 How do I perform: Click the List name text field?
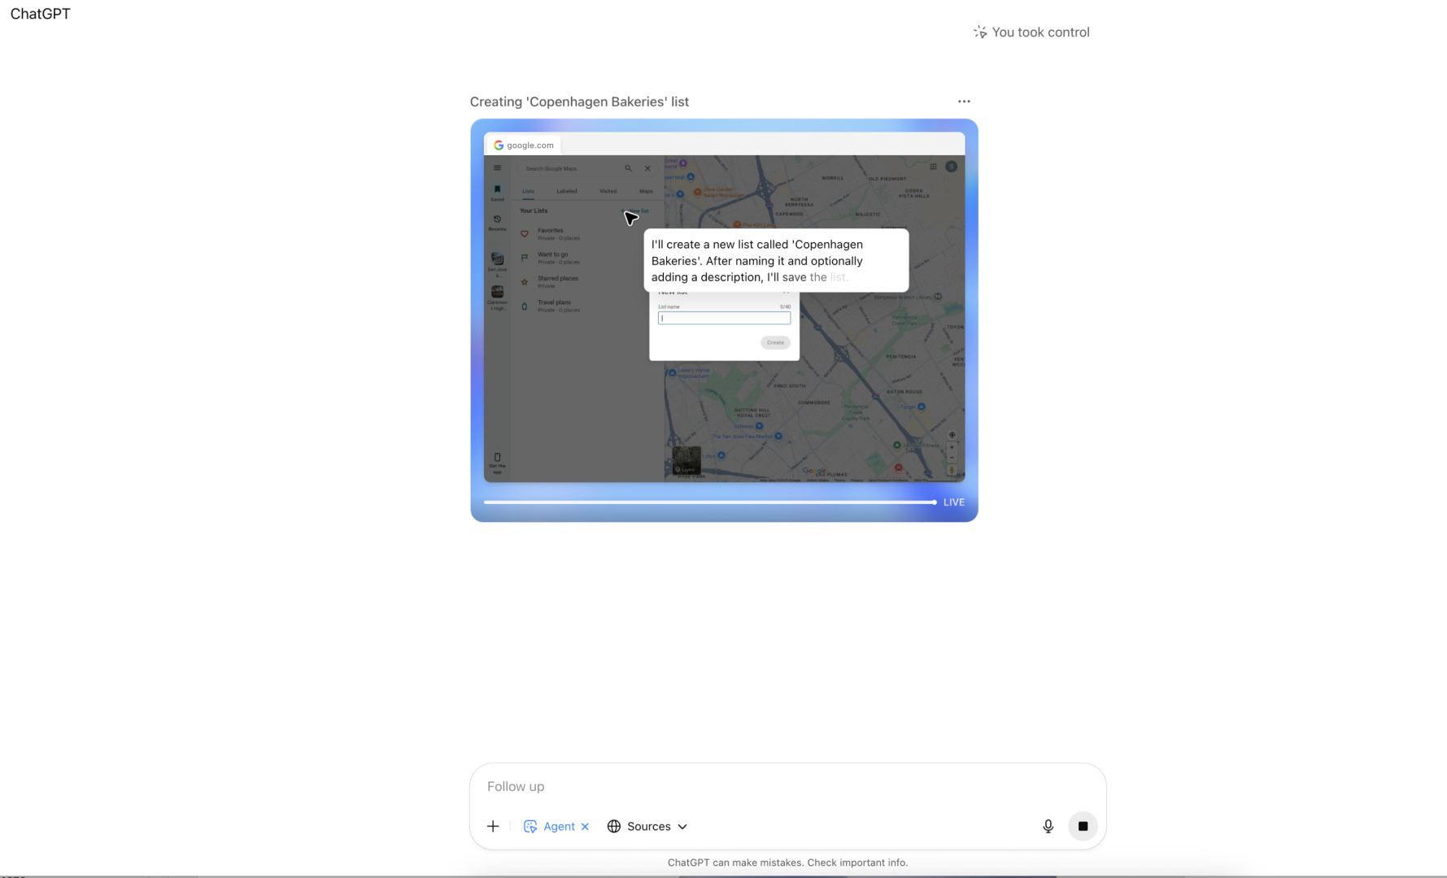click(x=724, y=319)
